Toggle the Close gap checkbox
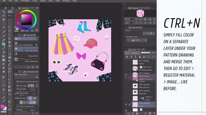 tap(18, 86)
